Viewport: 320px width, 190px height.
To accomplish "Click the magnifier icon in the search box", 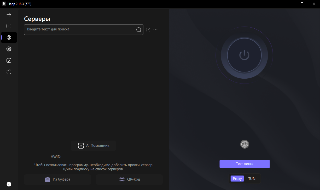I will 139,30.
